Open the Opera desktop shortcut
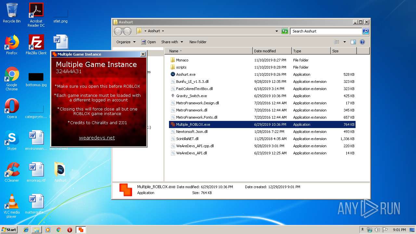Screen dimensions: 416x234 click(12, 109)
